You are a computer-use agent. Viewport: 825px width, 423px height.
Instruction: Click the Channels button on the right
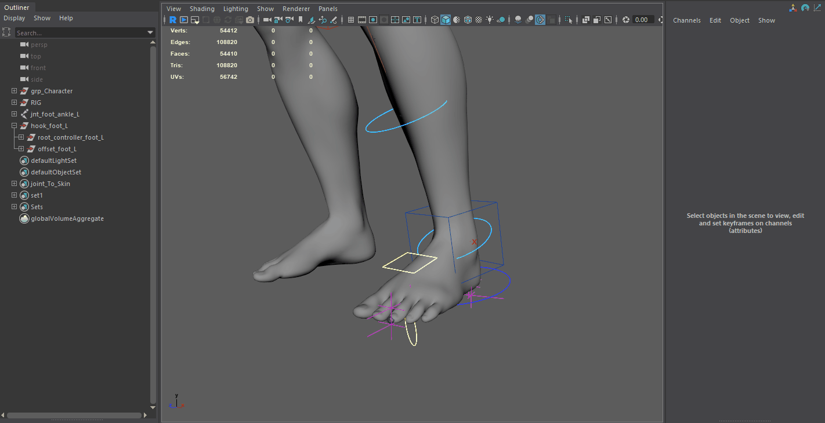pos(687,20)
